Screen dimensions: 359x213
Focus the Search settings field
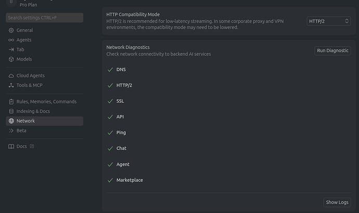pyautogui.click(x=44, y=18)
